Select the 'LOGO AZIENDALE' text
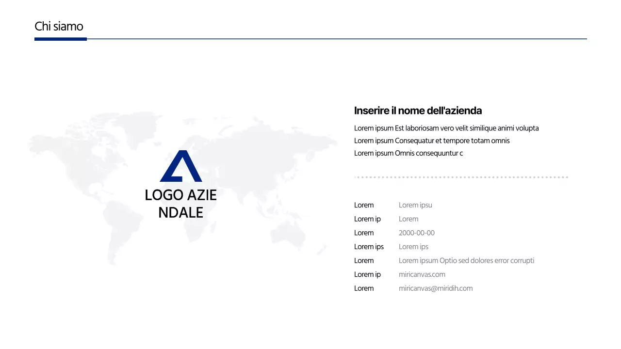 pyautogui.click(x=180, y=204)
